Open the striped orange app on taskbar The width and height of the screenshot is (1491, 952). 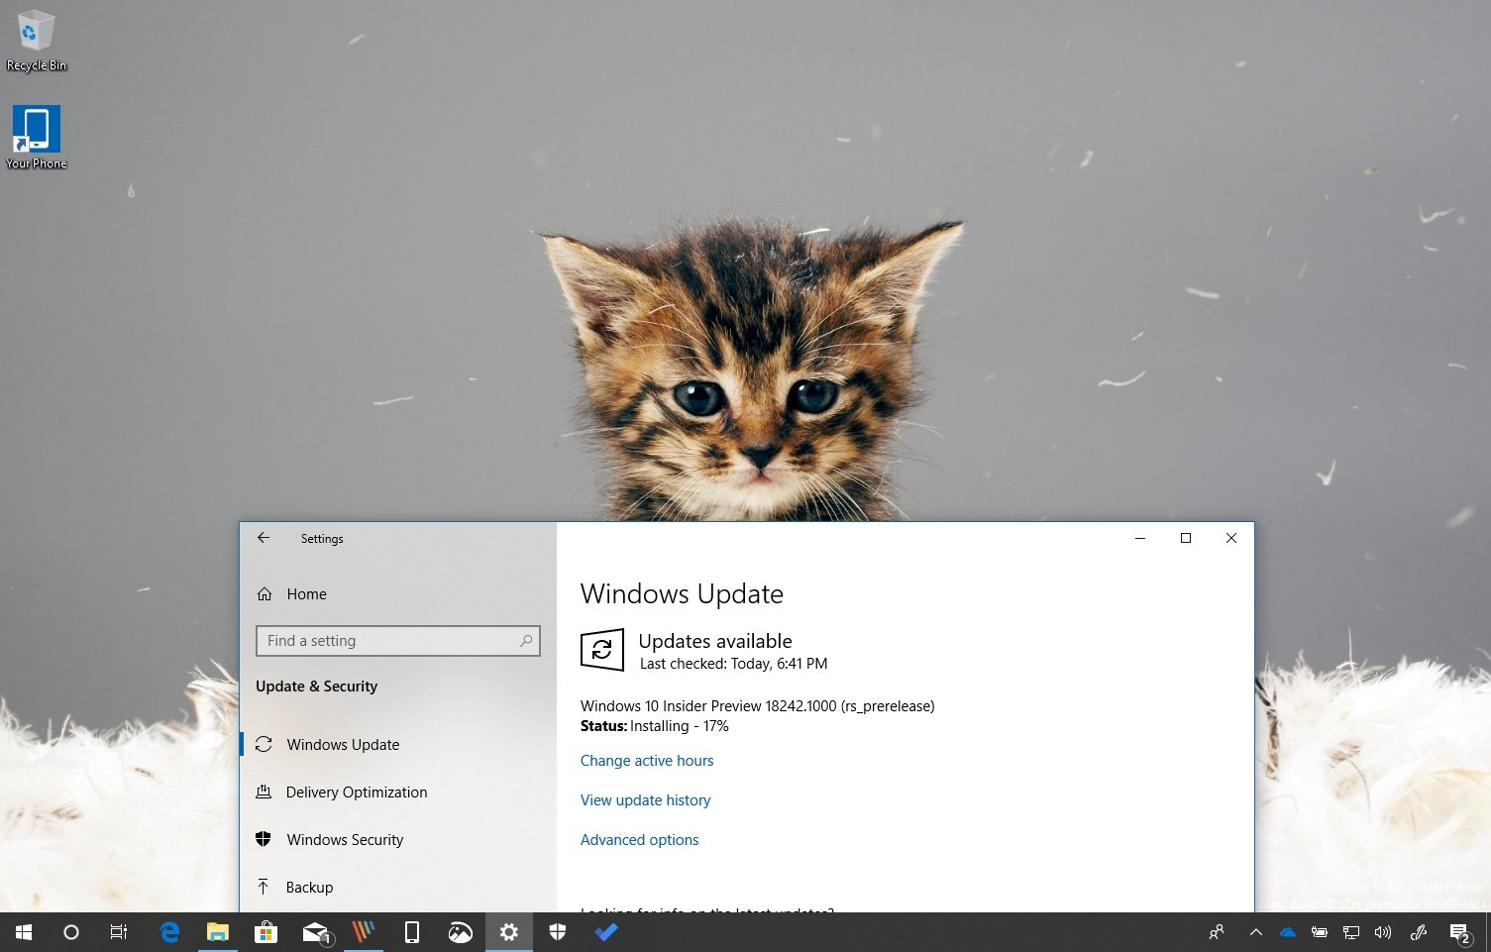364,932
